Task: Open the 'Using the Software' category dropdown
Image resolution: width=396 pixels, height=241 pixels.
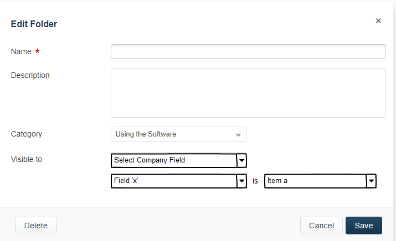Action: (178, 134)
